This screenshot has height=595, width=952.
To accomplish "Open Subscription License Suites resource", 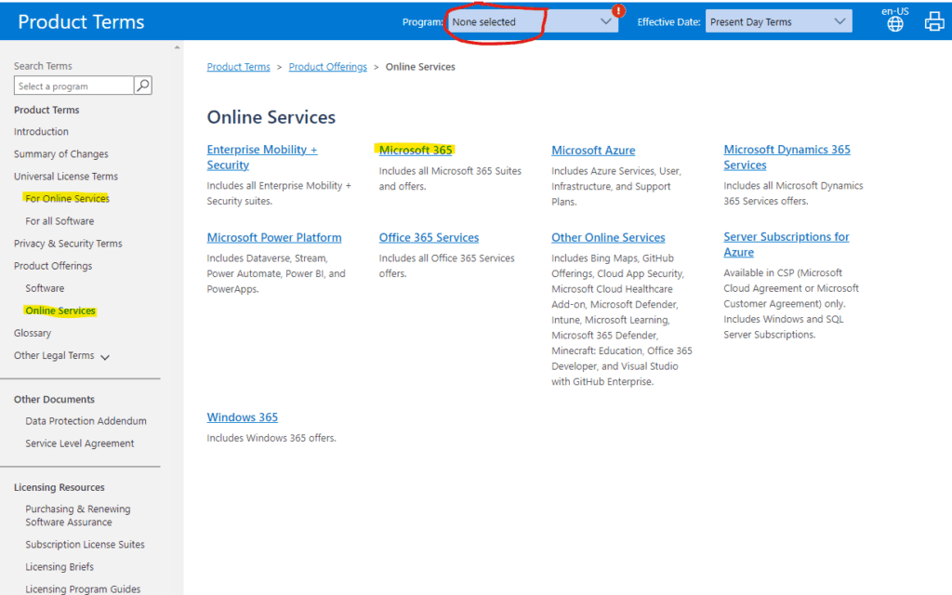I will [85, 545].
